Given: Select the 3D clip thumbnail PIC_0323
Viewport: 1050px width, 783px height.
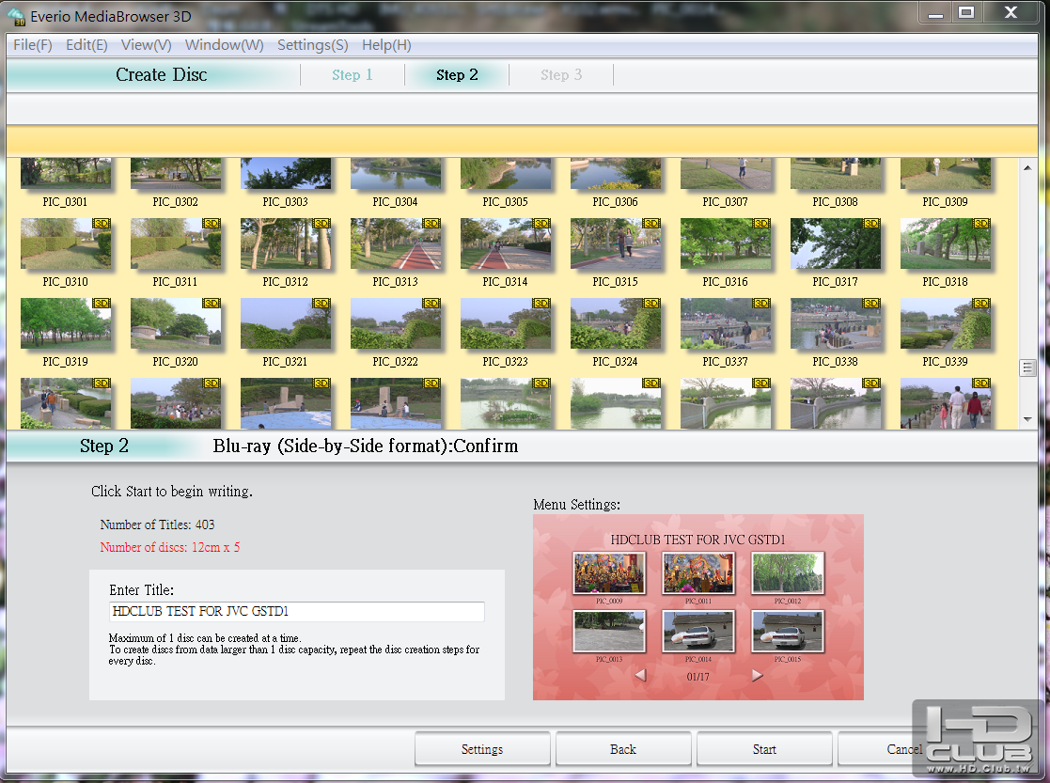Looking at the screenshot, I should (506, 323).
